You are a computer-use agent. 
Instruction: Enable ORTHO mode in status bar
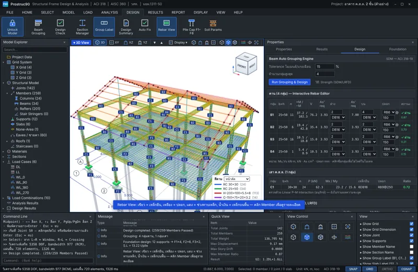pyautogui.click(x=387, y=269)
